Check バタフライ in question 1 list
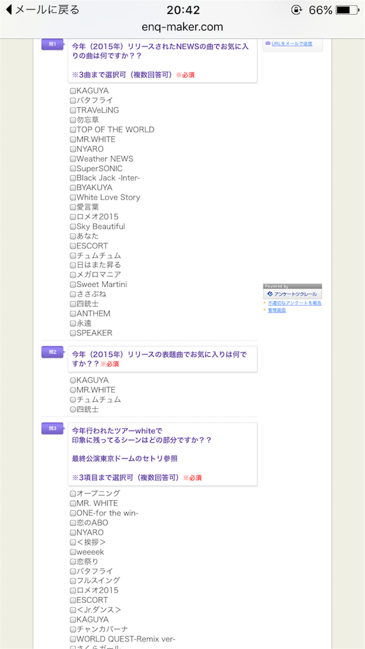This screenshot has width=365, height=649. click(73, 101)
